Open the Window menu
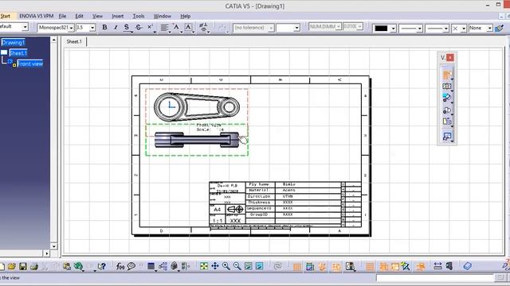Viewport: 510px width, 286px height. point(163,16)
